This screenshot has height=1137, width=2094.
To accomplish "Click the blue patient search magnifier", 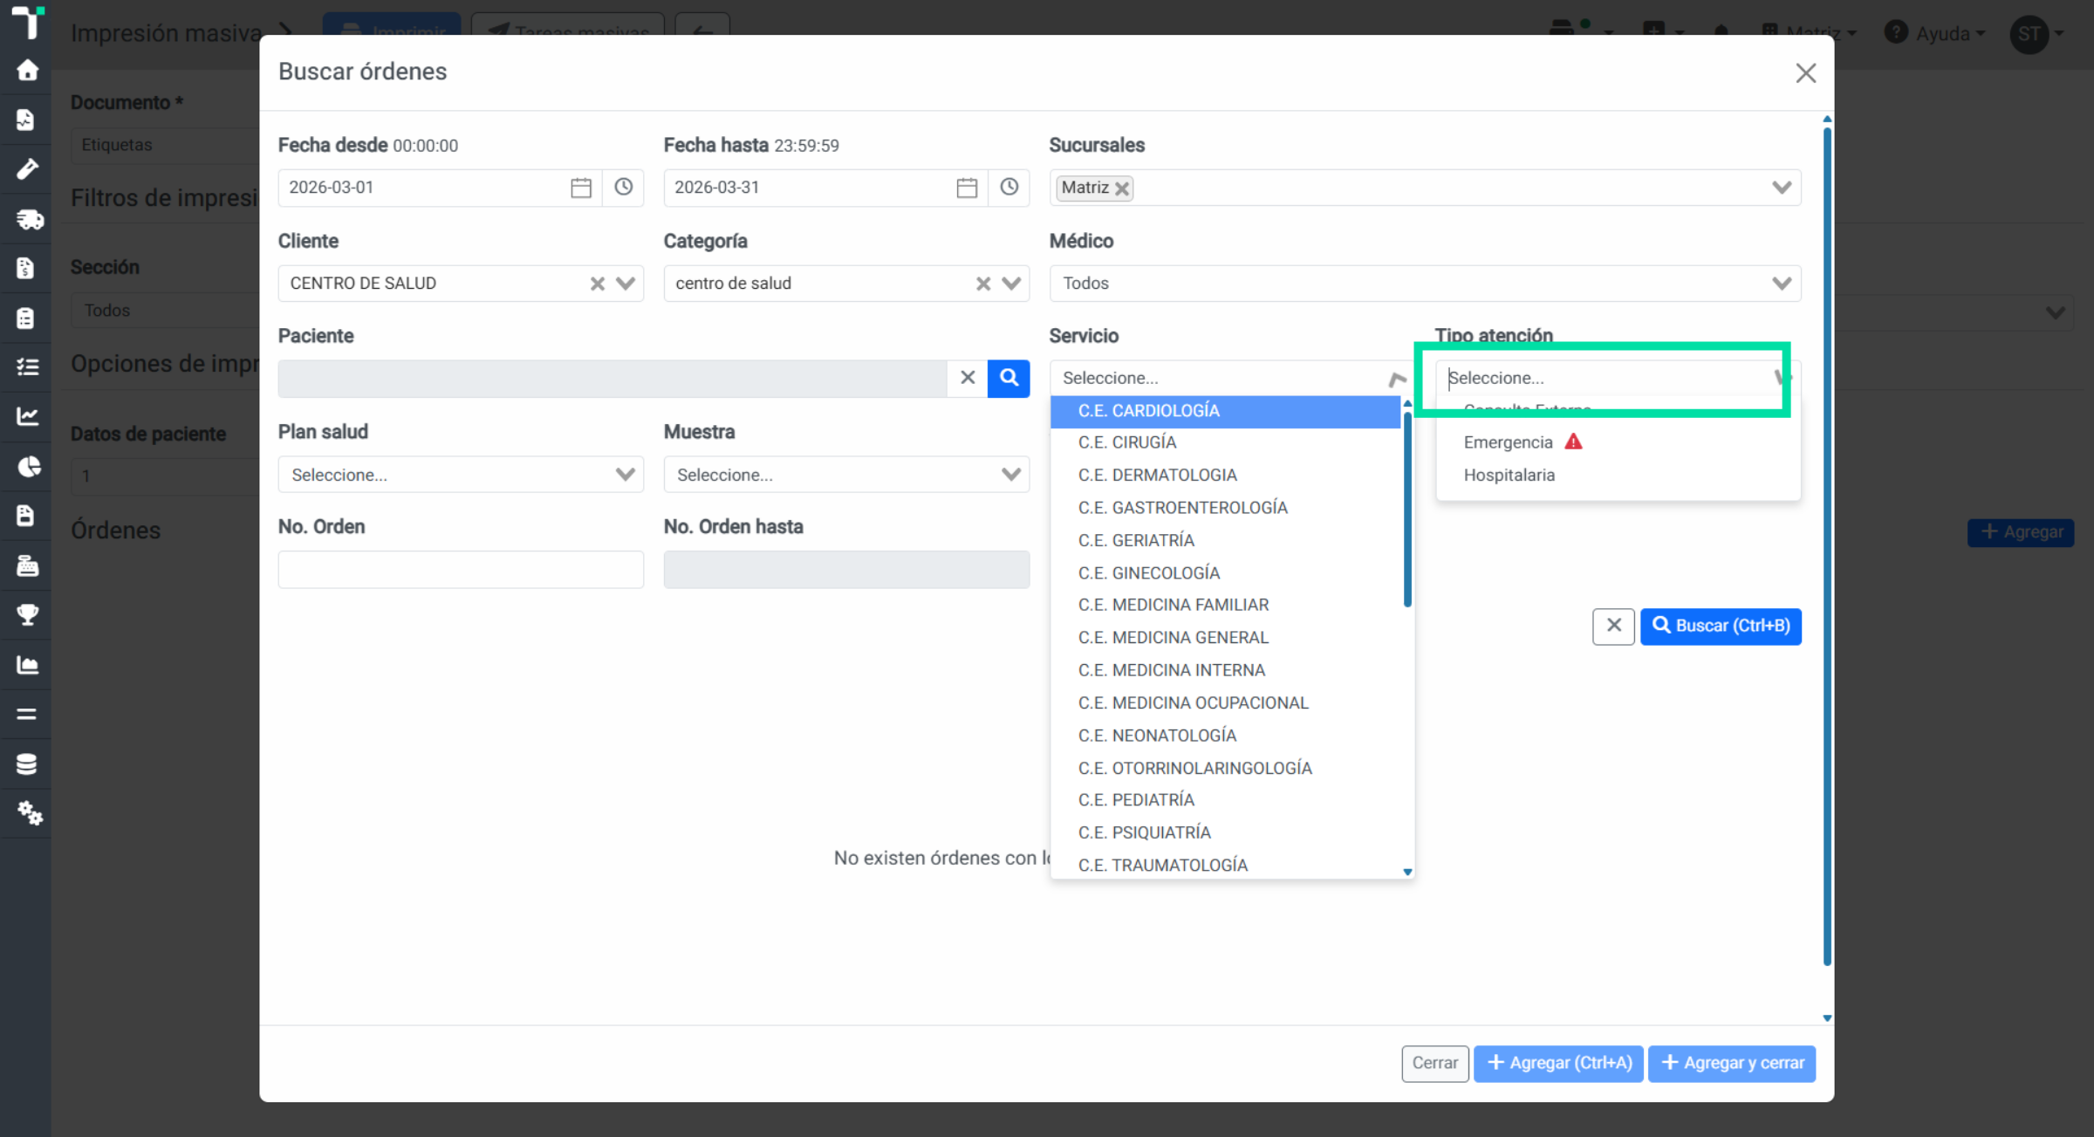I will pyautogui.click(x=1009, y=378).
